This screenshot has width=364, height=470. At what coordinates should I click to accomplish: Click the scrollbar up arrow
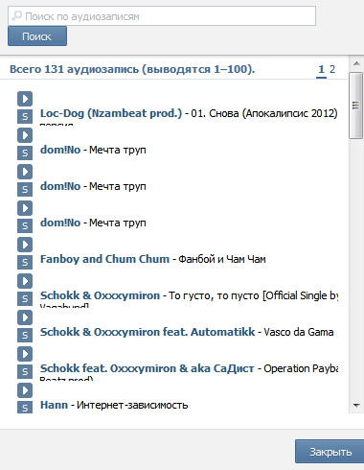point(356,63)
